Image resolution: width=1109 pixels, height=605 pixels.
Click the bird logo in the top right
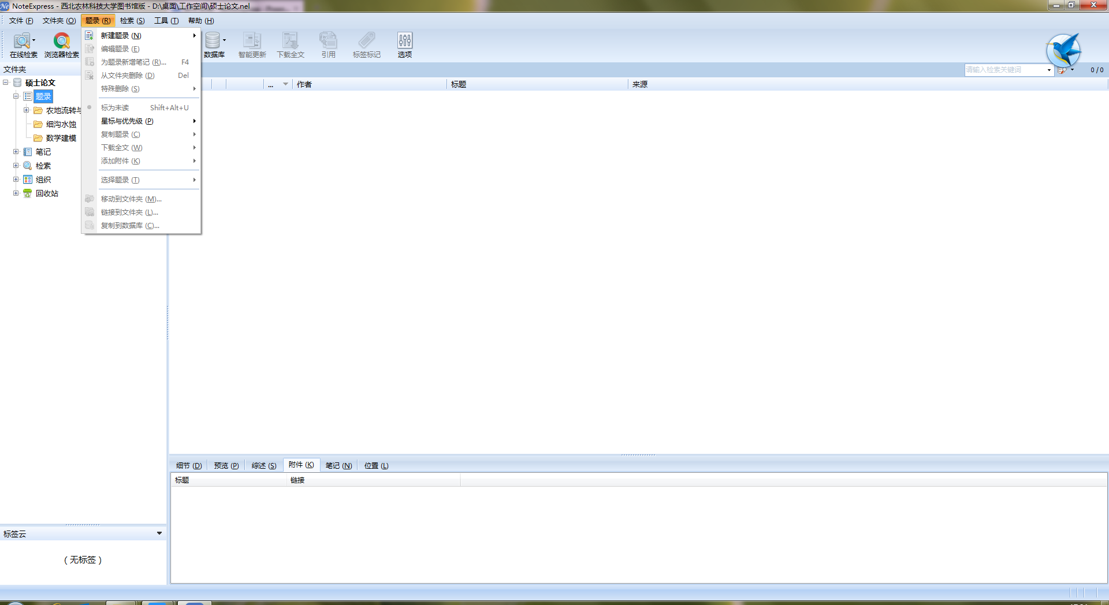pyautogui.click(x=1063, y=50)
